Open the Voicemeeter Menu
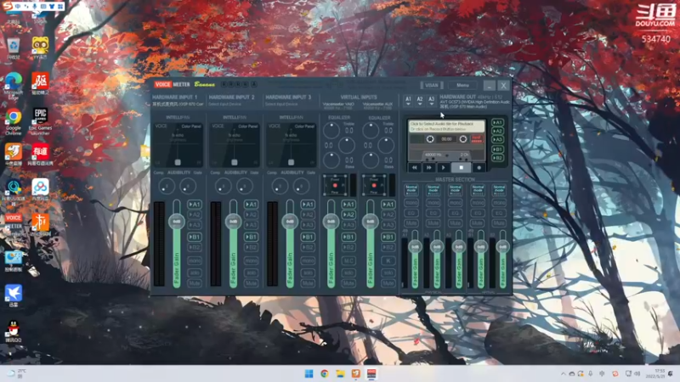The height and width of the screenshot is (382, 680). pyautogui.click(x=462, y=86)
